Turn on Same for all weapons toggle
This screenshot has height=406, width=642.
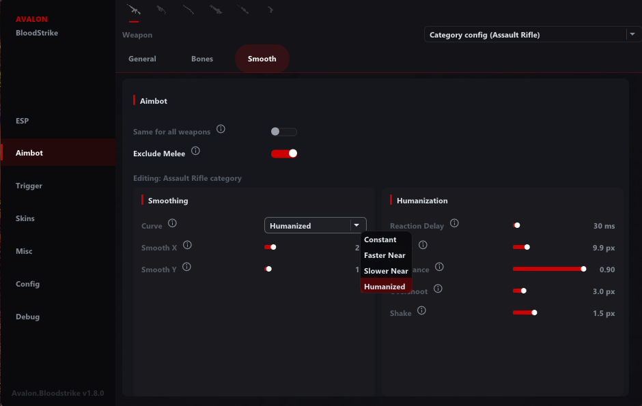[x=283, y=132]
